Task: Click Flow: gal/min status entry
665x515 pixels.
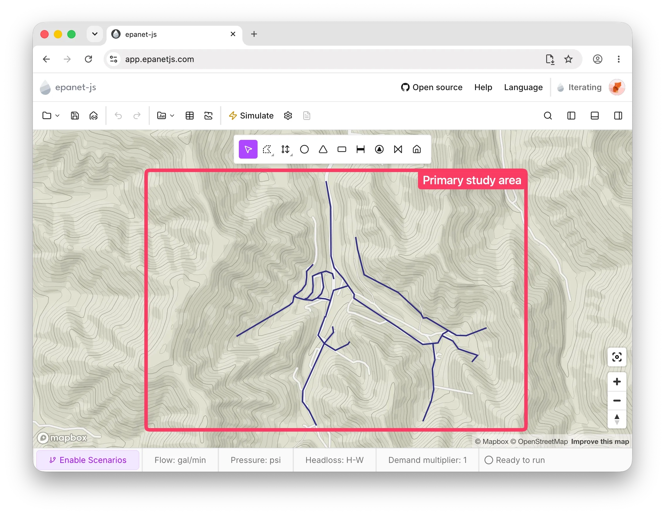Action: coord(180,460)
